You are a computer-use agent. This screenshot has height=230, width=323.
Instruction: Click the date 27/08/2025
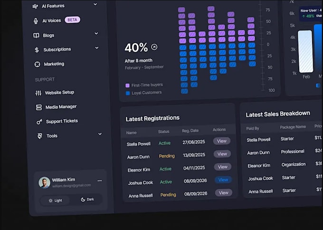point(194,142)
